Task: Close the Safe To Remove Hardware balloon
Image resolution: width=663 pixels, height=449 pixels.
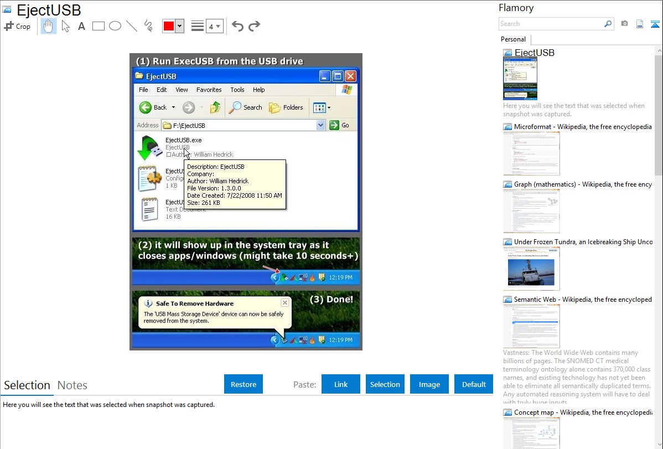Action: pyautogui.click(x=285, y=303)
